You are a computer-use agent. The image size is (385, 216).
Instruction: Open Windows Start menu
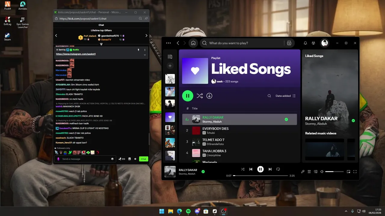tap(162, 211)
